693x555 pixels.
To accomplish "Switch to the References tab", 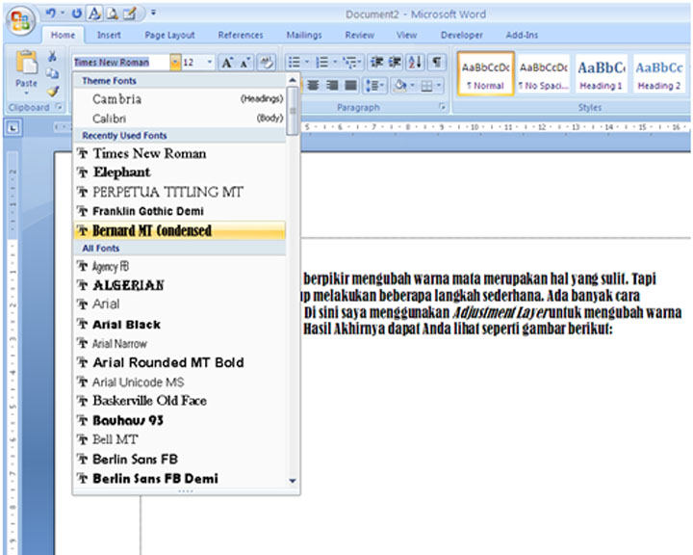I will point(241,35).
